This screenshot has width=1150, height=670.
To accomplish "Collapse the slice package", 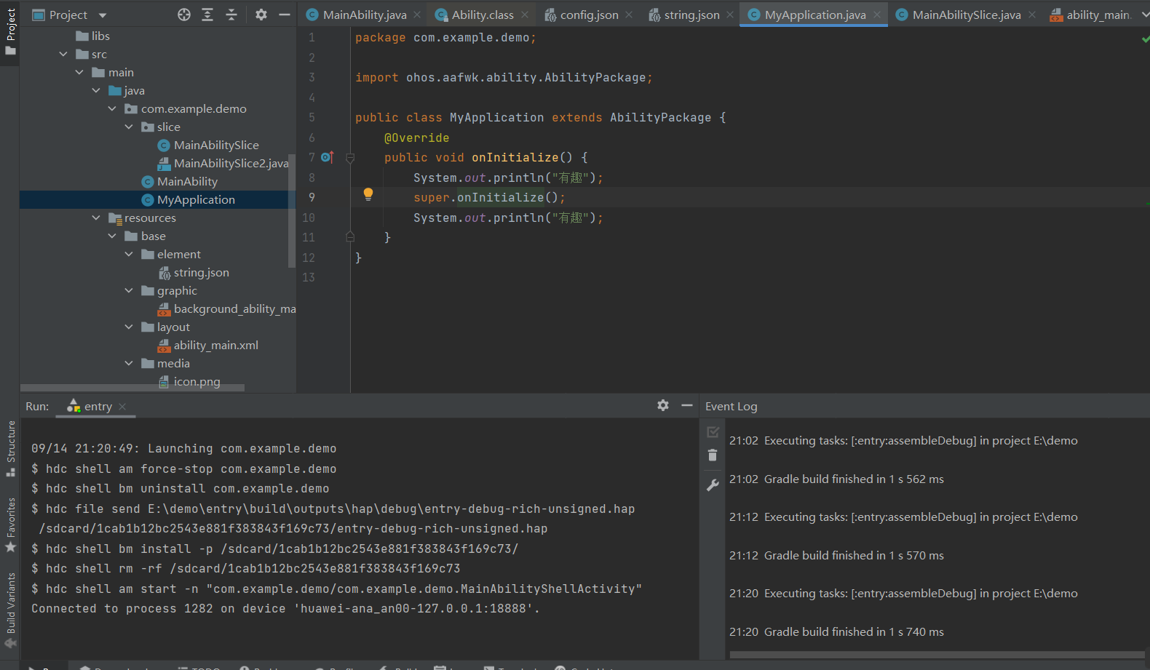I will coord(129,127).
